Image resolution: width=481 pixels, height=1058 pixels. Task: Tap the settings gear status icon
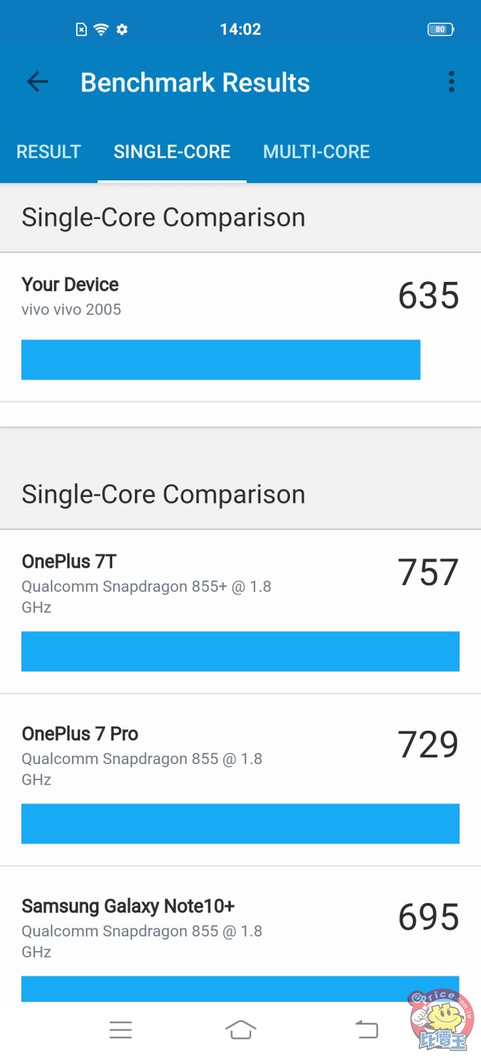122,29
